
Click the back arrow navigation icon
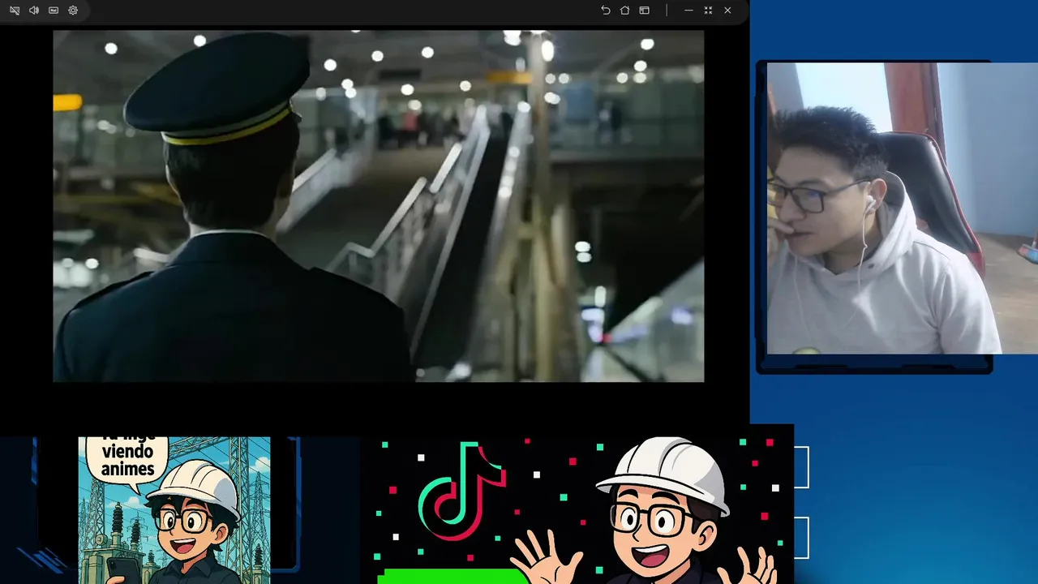point(605,11)
